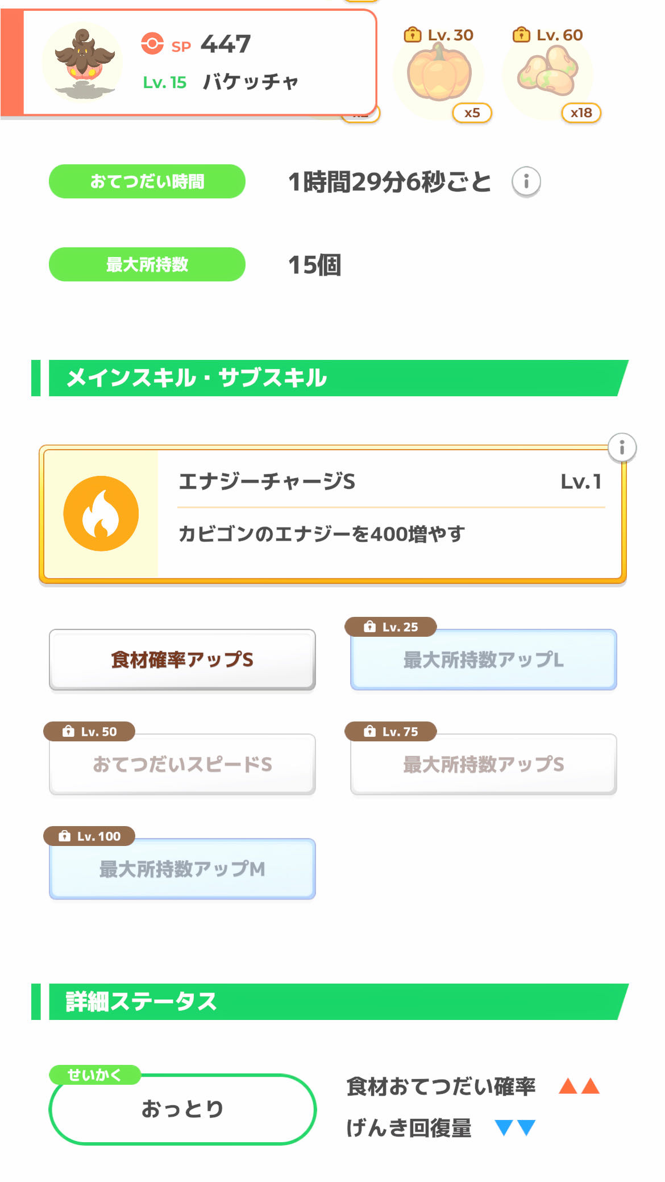Tap the Poké Ball SP icon

tap(152, 44)
